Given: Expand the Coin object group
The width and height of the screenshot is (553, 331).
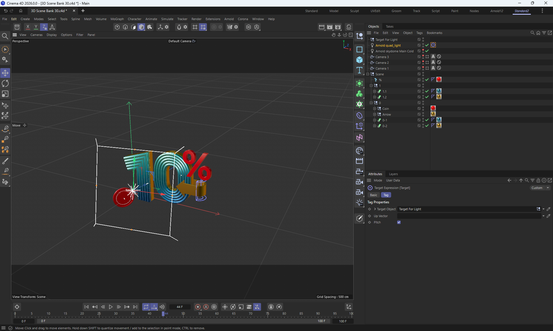Looking at the screenshot, I should pyautogui.click(x=374, y=109).
